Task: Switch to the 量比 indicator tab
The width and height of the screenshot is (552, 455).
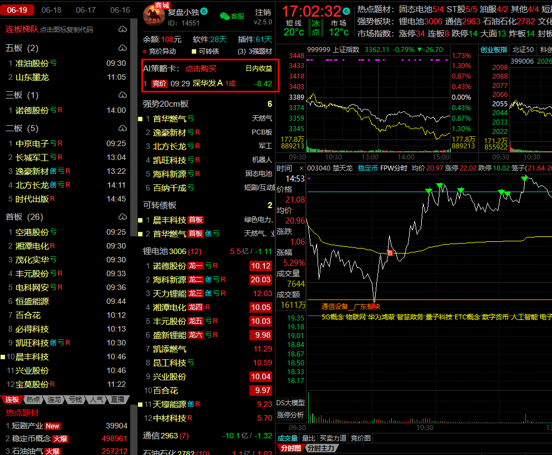Action: pos(309,438)
